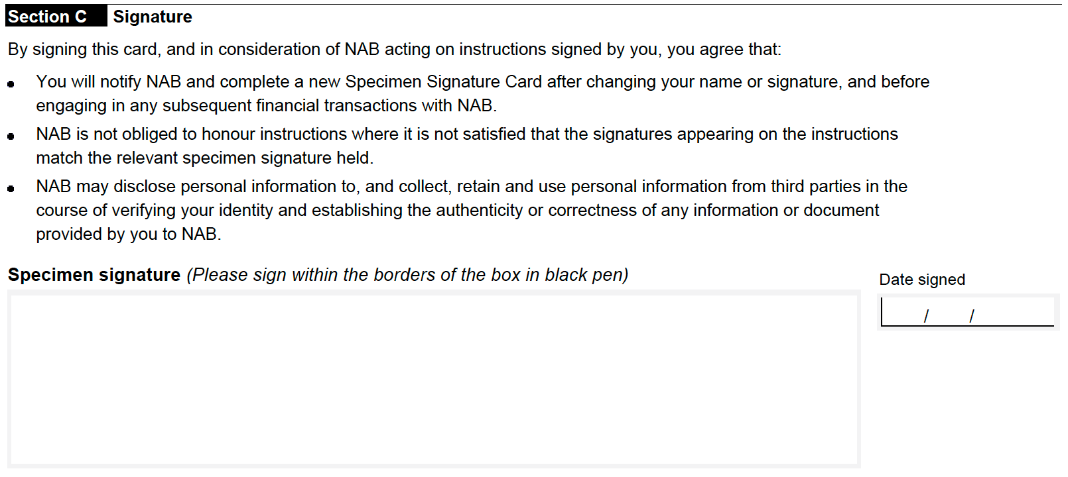
Task: Click the line 'provided by you to NAB.'
Action: [129, 234]
